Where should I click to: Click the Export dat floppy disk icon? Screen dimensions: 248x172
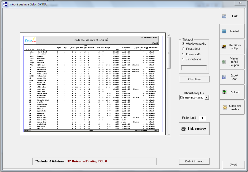[x=224, y=77]
